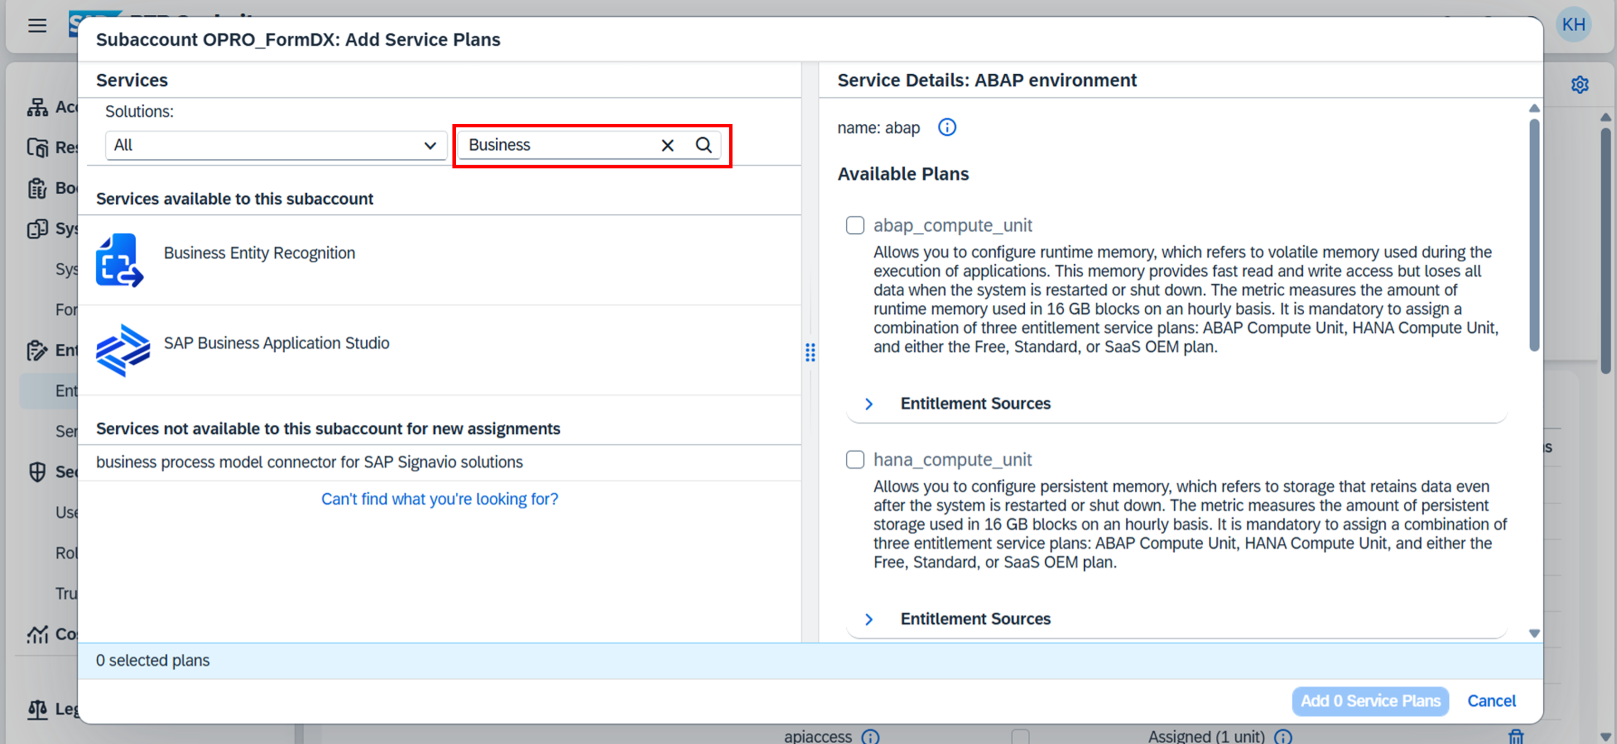Click the KH user avatar
Viewport: 1617px width, 744px height.
pos(1573,25)
